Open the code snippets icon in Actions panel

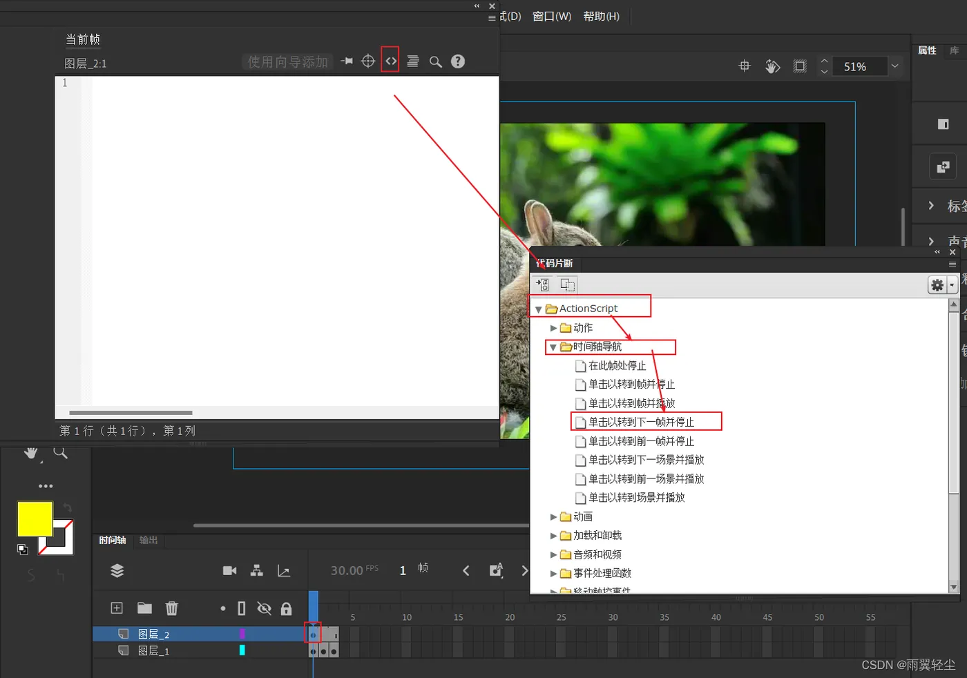click(x=391, y=61)
